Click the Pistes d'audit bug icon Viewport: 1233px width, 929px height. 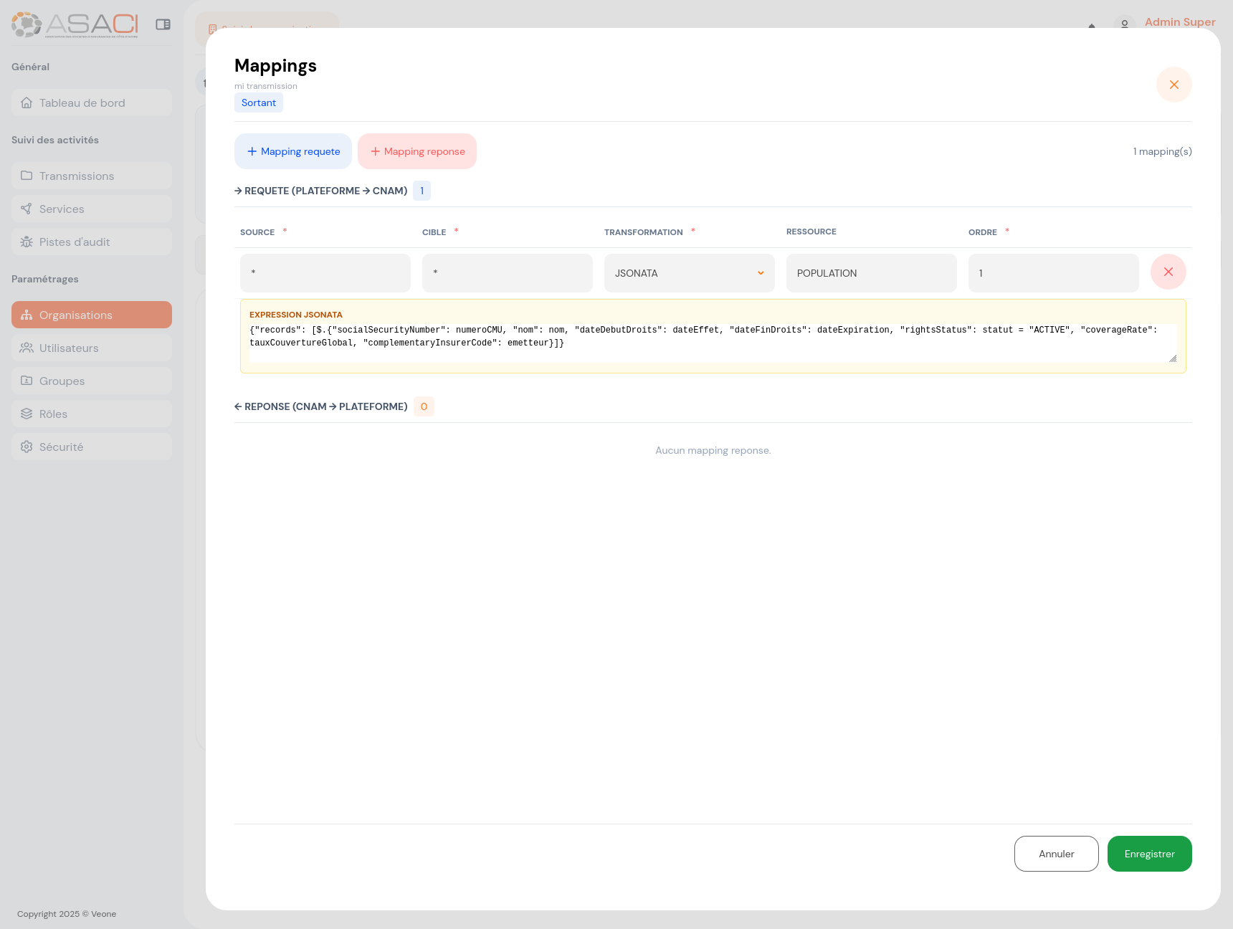click(x=27, y=242)
